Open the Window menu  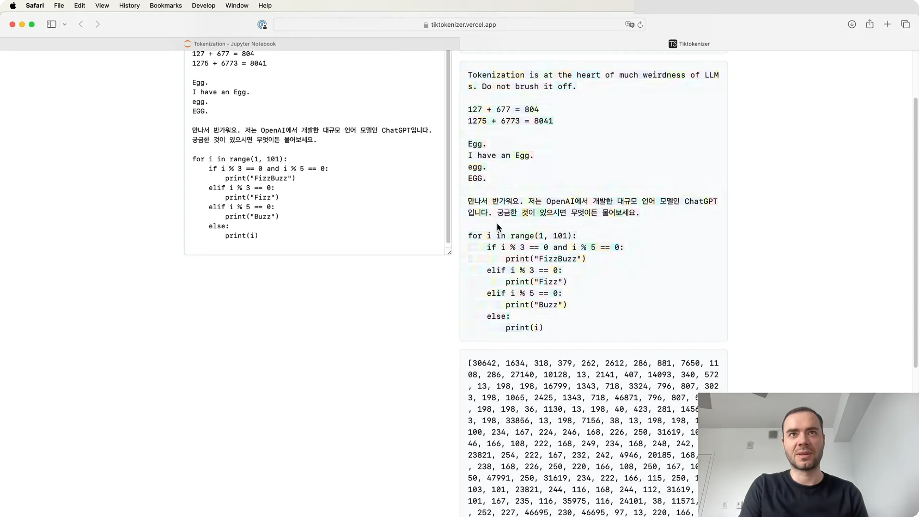237,5
